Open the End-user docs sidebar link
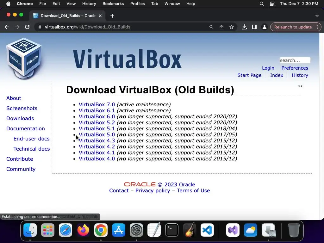324x243 pixels. (31, 139)
